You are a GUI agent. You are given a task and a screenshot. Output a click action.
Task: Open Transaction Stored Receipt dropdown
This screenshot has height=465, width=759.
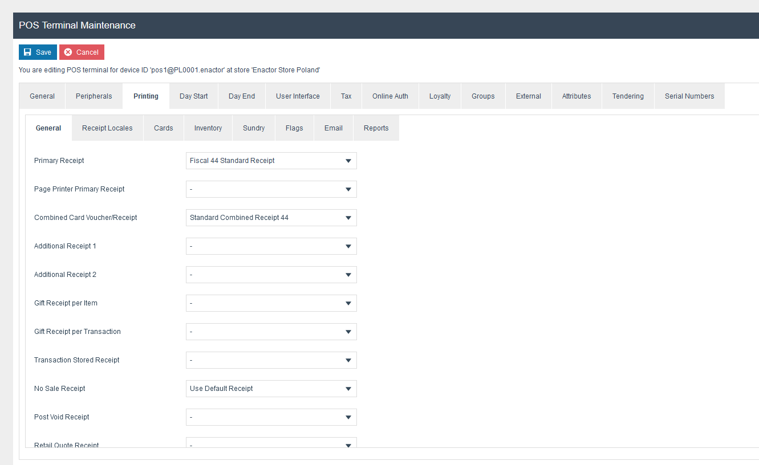[271, 360]
